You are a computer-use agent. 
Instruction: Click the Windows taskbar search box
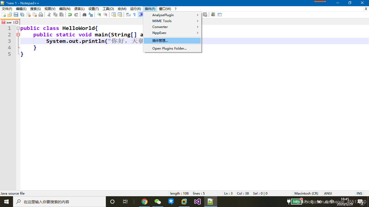point(59,202)
